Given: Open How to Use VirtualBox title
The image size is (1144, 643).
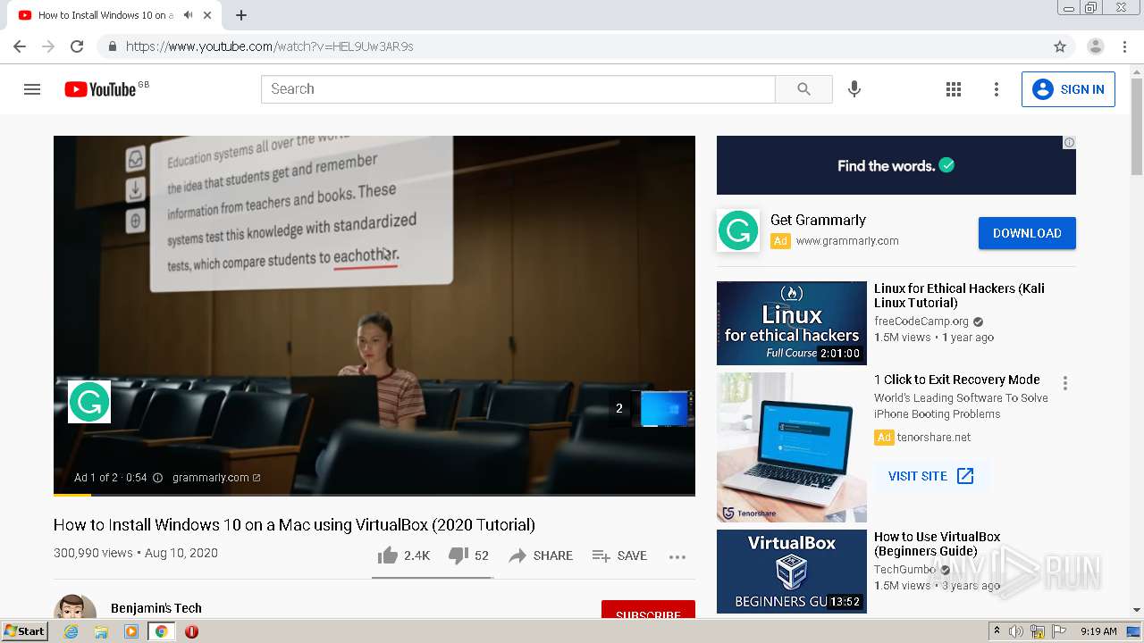Looking at the screenshot, I should coord(938,544).
